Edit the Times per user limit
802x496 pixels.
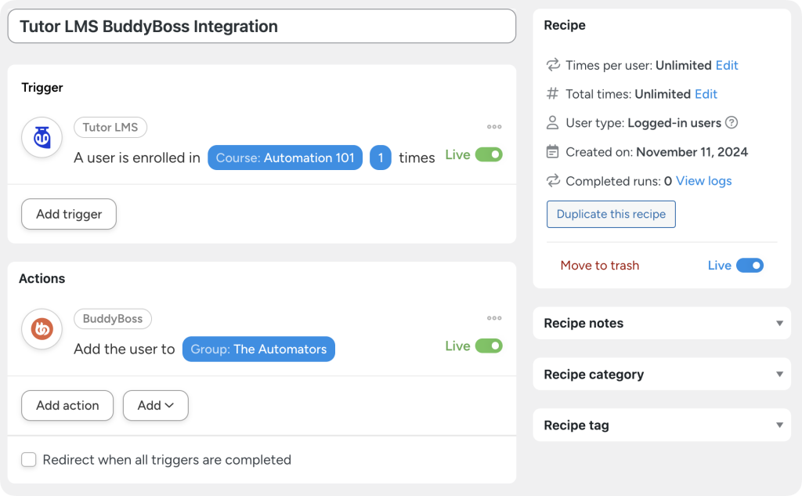click(728, 65)
